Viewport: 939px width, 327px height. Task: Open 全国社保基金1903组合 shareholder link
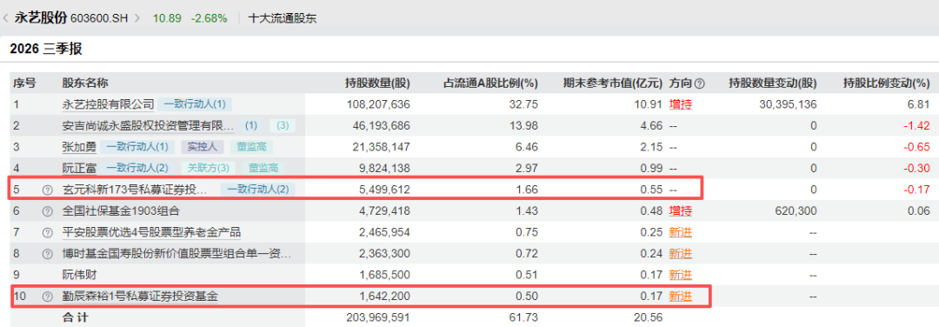[121, 210]
